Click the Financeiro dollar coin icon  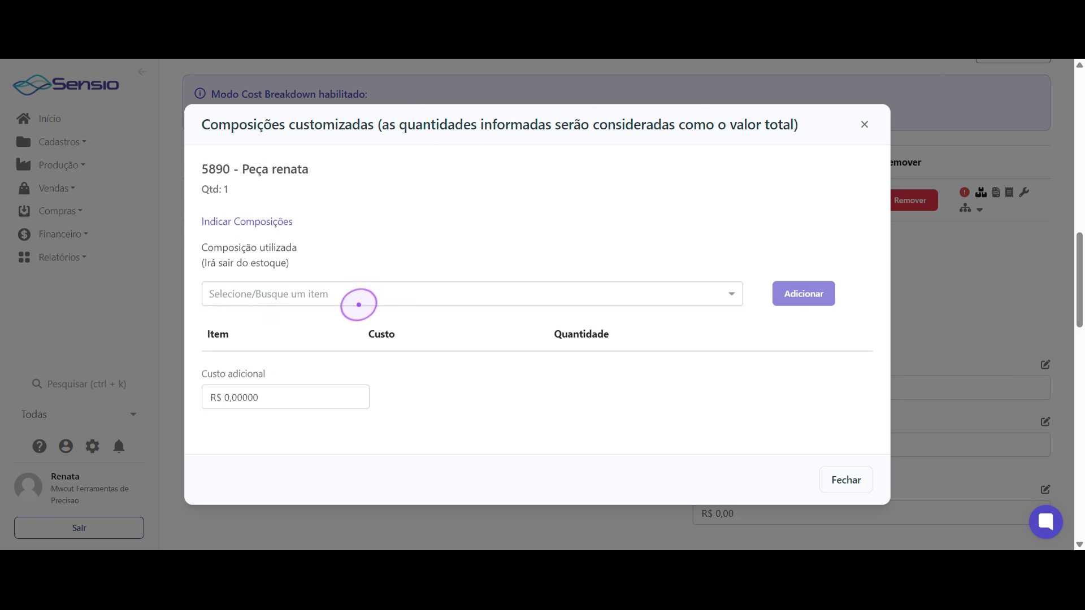(x=24, y=234)
